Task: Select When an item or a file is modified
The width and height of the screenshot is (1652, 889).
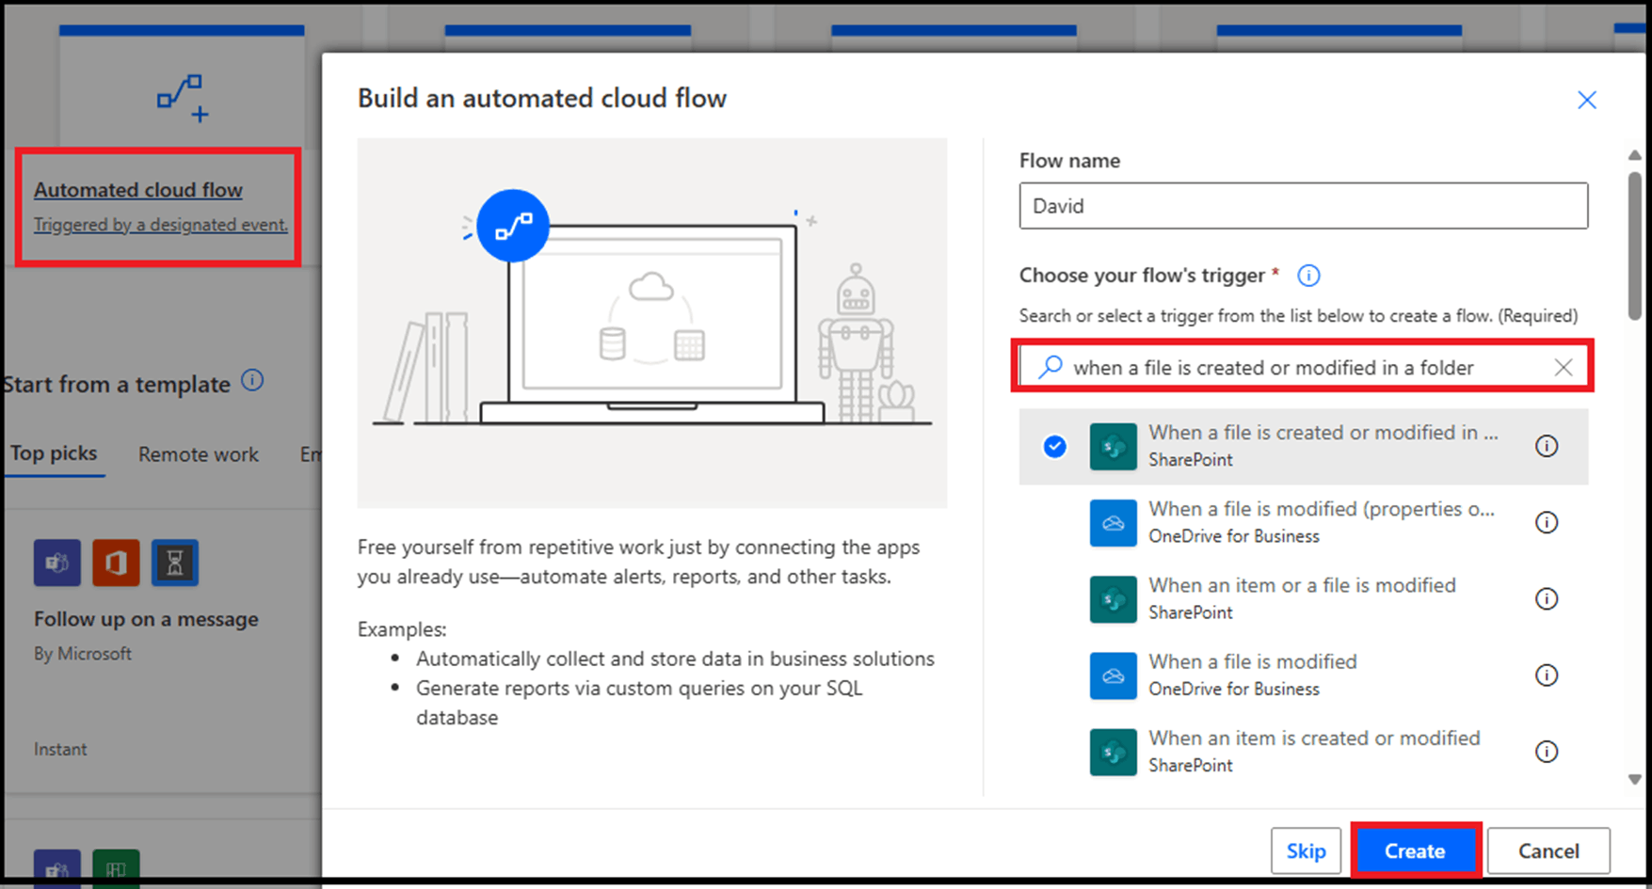Action: tap(1303, 599)
